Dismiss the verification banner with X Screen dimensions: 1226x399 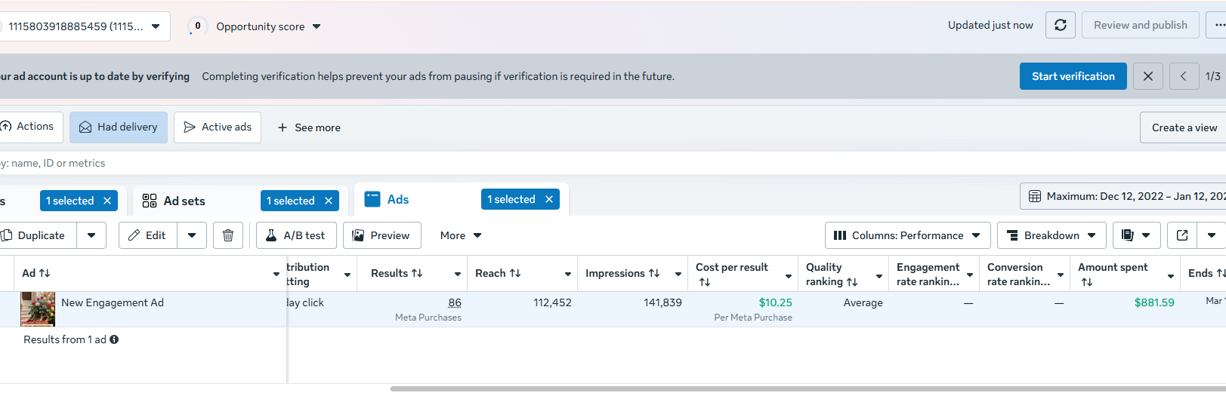(x=1147, y=76)
